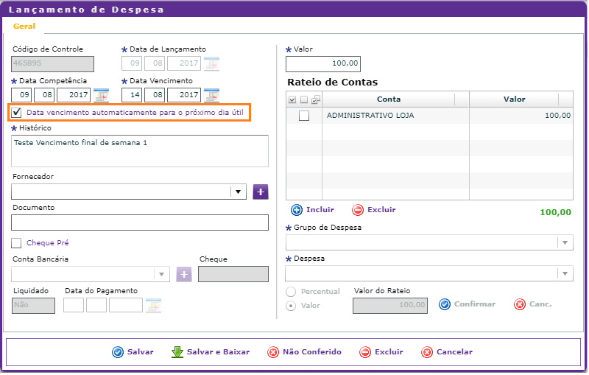Invert selection icon in Rateio header
Image resolution: width=589 pixels, height=375 pixels.
(315, 99)
